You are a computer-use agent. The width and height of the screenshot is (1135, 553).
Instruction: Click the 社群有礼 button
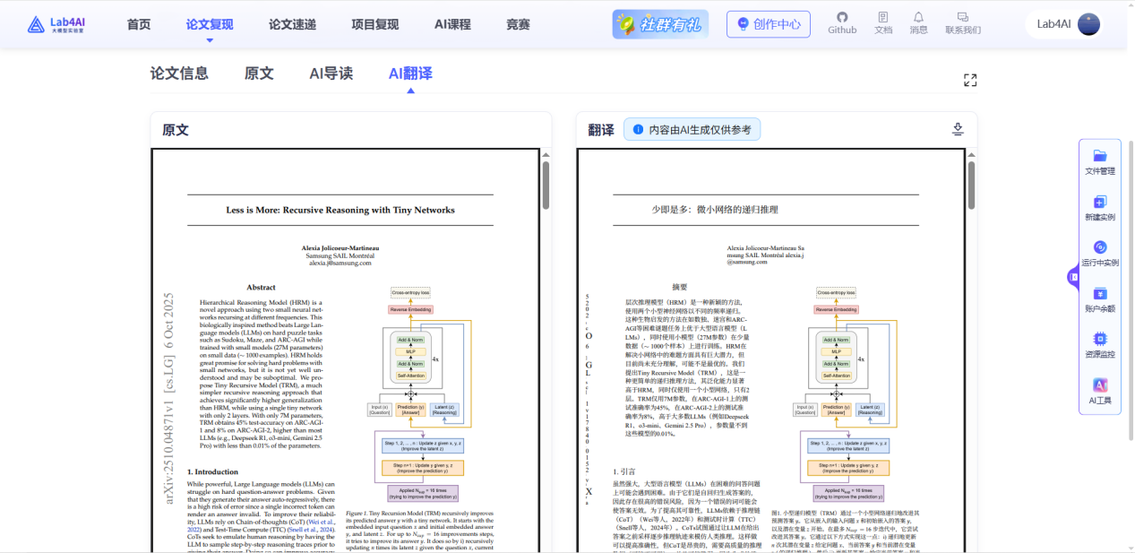click(660, 23)
